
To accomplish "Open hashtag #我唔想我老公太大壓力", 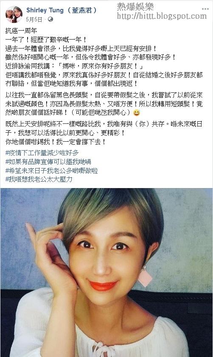I will point(39,179).
